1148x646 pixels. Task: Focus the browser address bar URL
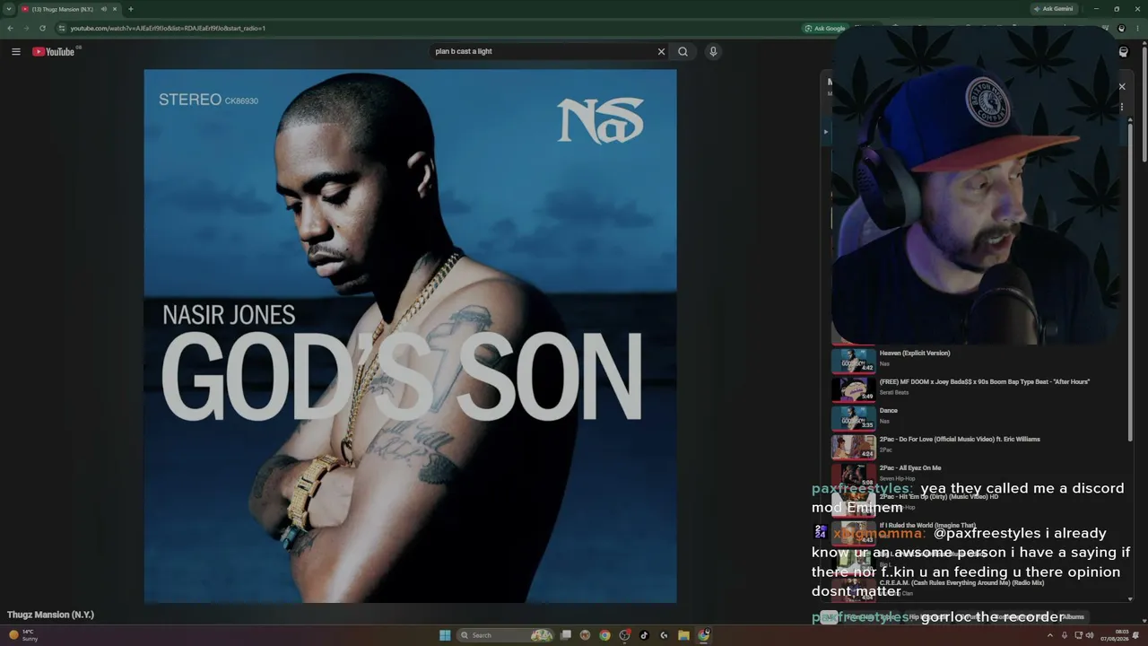point(168,28)
